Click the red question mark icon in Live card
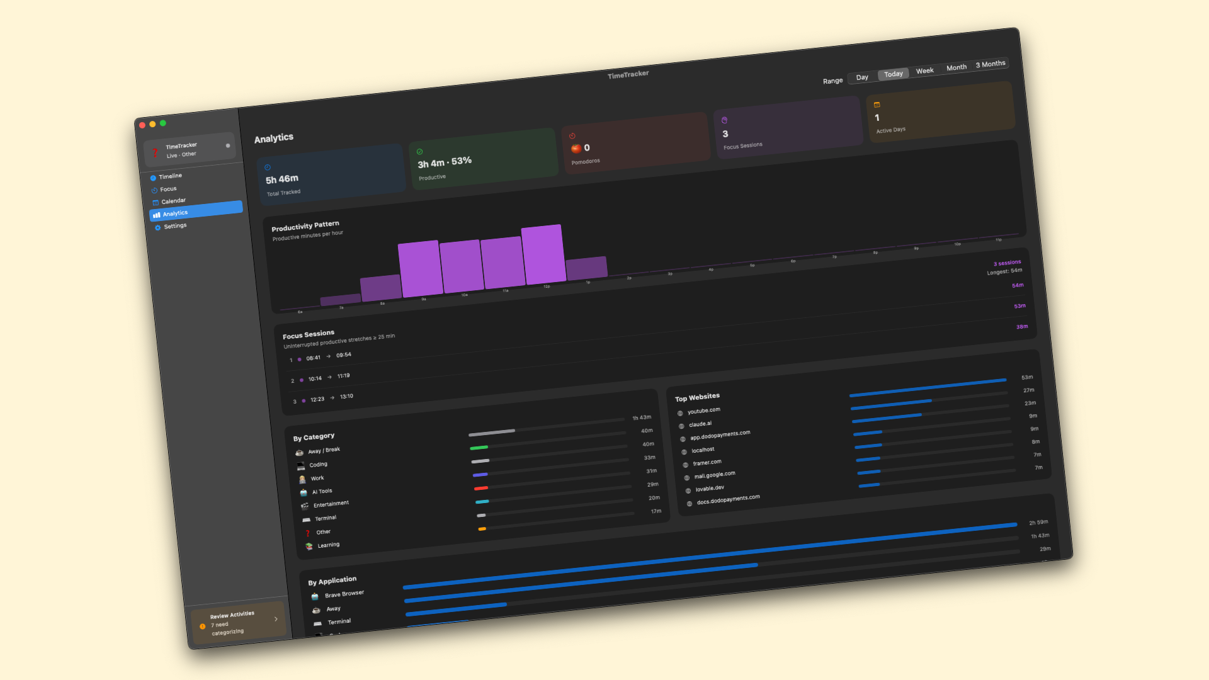The height and width of the screenshot is (680, 1209). point(155,153)
